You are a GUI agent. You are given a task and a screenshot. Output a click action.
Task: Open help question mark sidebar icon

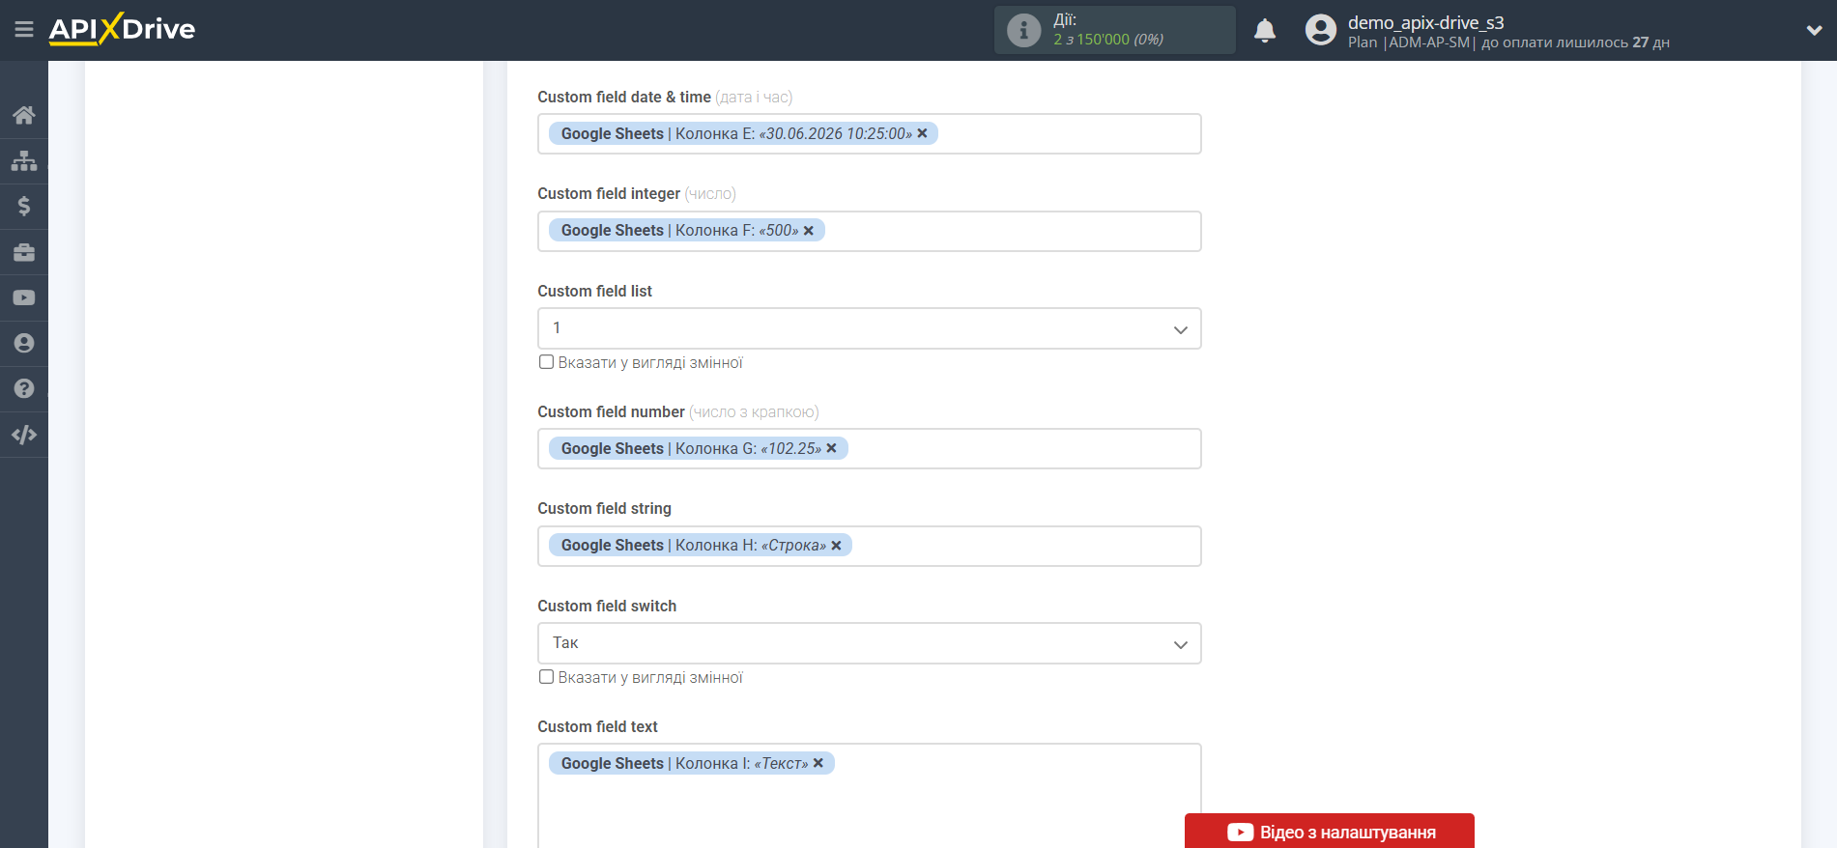click(24, 388)
